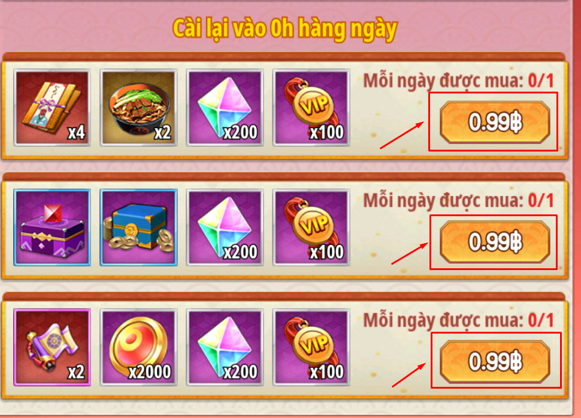This screenshot has height=418, width=581.
Task: Select third row VIP medal x100 icon
Action: click(311, 347)
